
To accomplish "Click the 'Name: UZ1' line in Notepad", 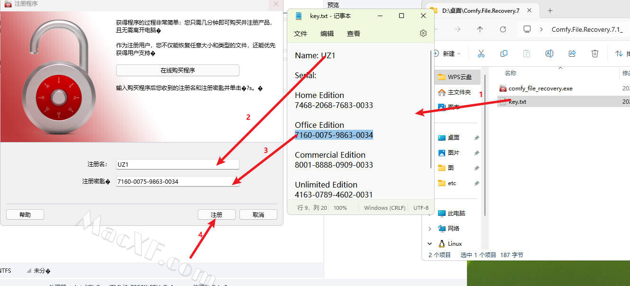I will pyautogui.click(x=315, y=55).
